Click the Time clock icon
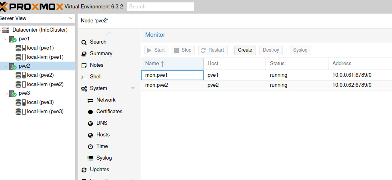The height and width of the screenshot is (180, 392). [90, 147]
